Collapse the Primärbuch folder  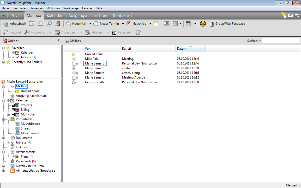3,119
